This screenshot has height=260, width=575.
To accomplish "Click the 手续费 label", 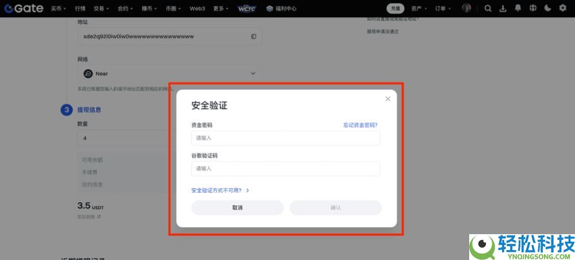I will pyautogui.click(x=90, y=172).
